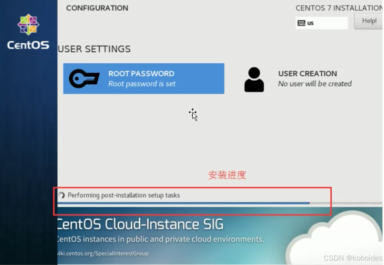Select the us keyboard layout indicator
This screenshot has width=384, height=265.
(322, 23)
